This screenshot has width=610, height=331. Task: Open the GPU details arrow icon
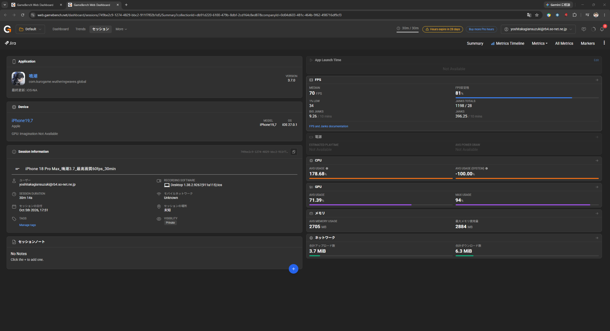(x=597, y=187)
